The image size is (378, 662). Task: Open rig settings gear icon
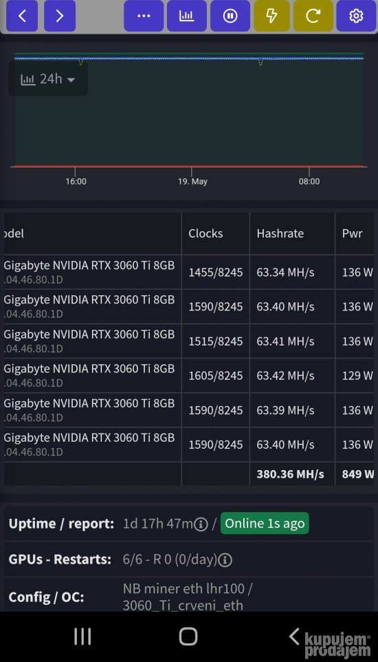coord(357,16)
